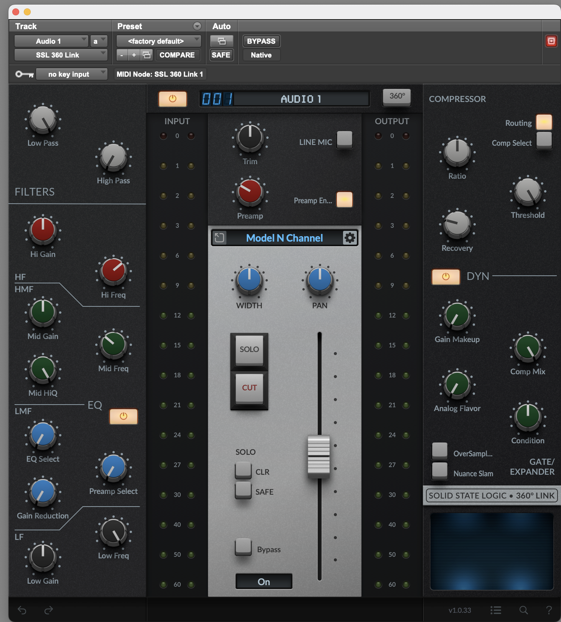Enable the OverSampling checkbox
Screen dimensions: 561x622
coord(440,451)
